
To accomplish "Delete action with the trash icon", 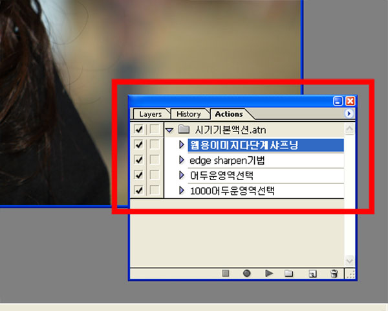I will click(x=334, y=273).
